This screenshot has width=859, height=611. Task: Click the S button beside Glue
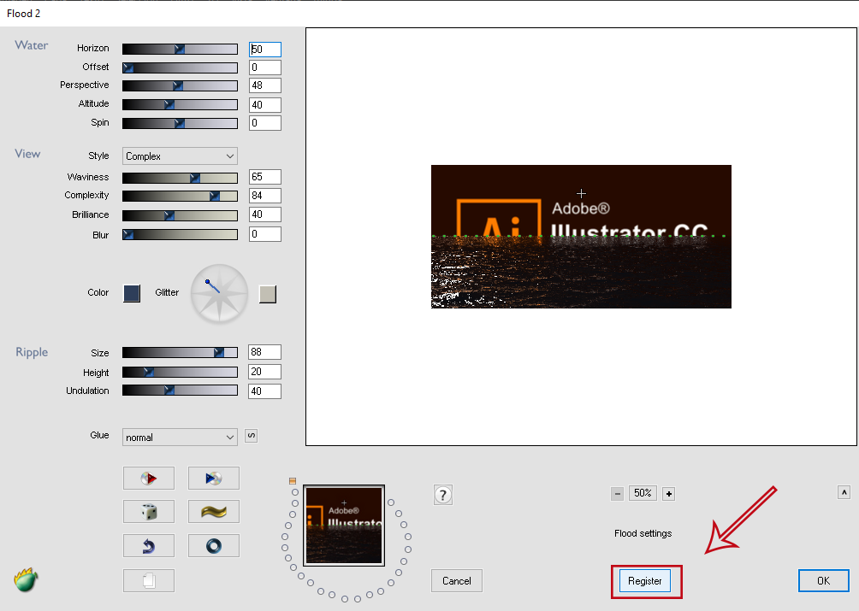point(251,436)
